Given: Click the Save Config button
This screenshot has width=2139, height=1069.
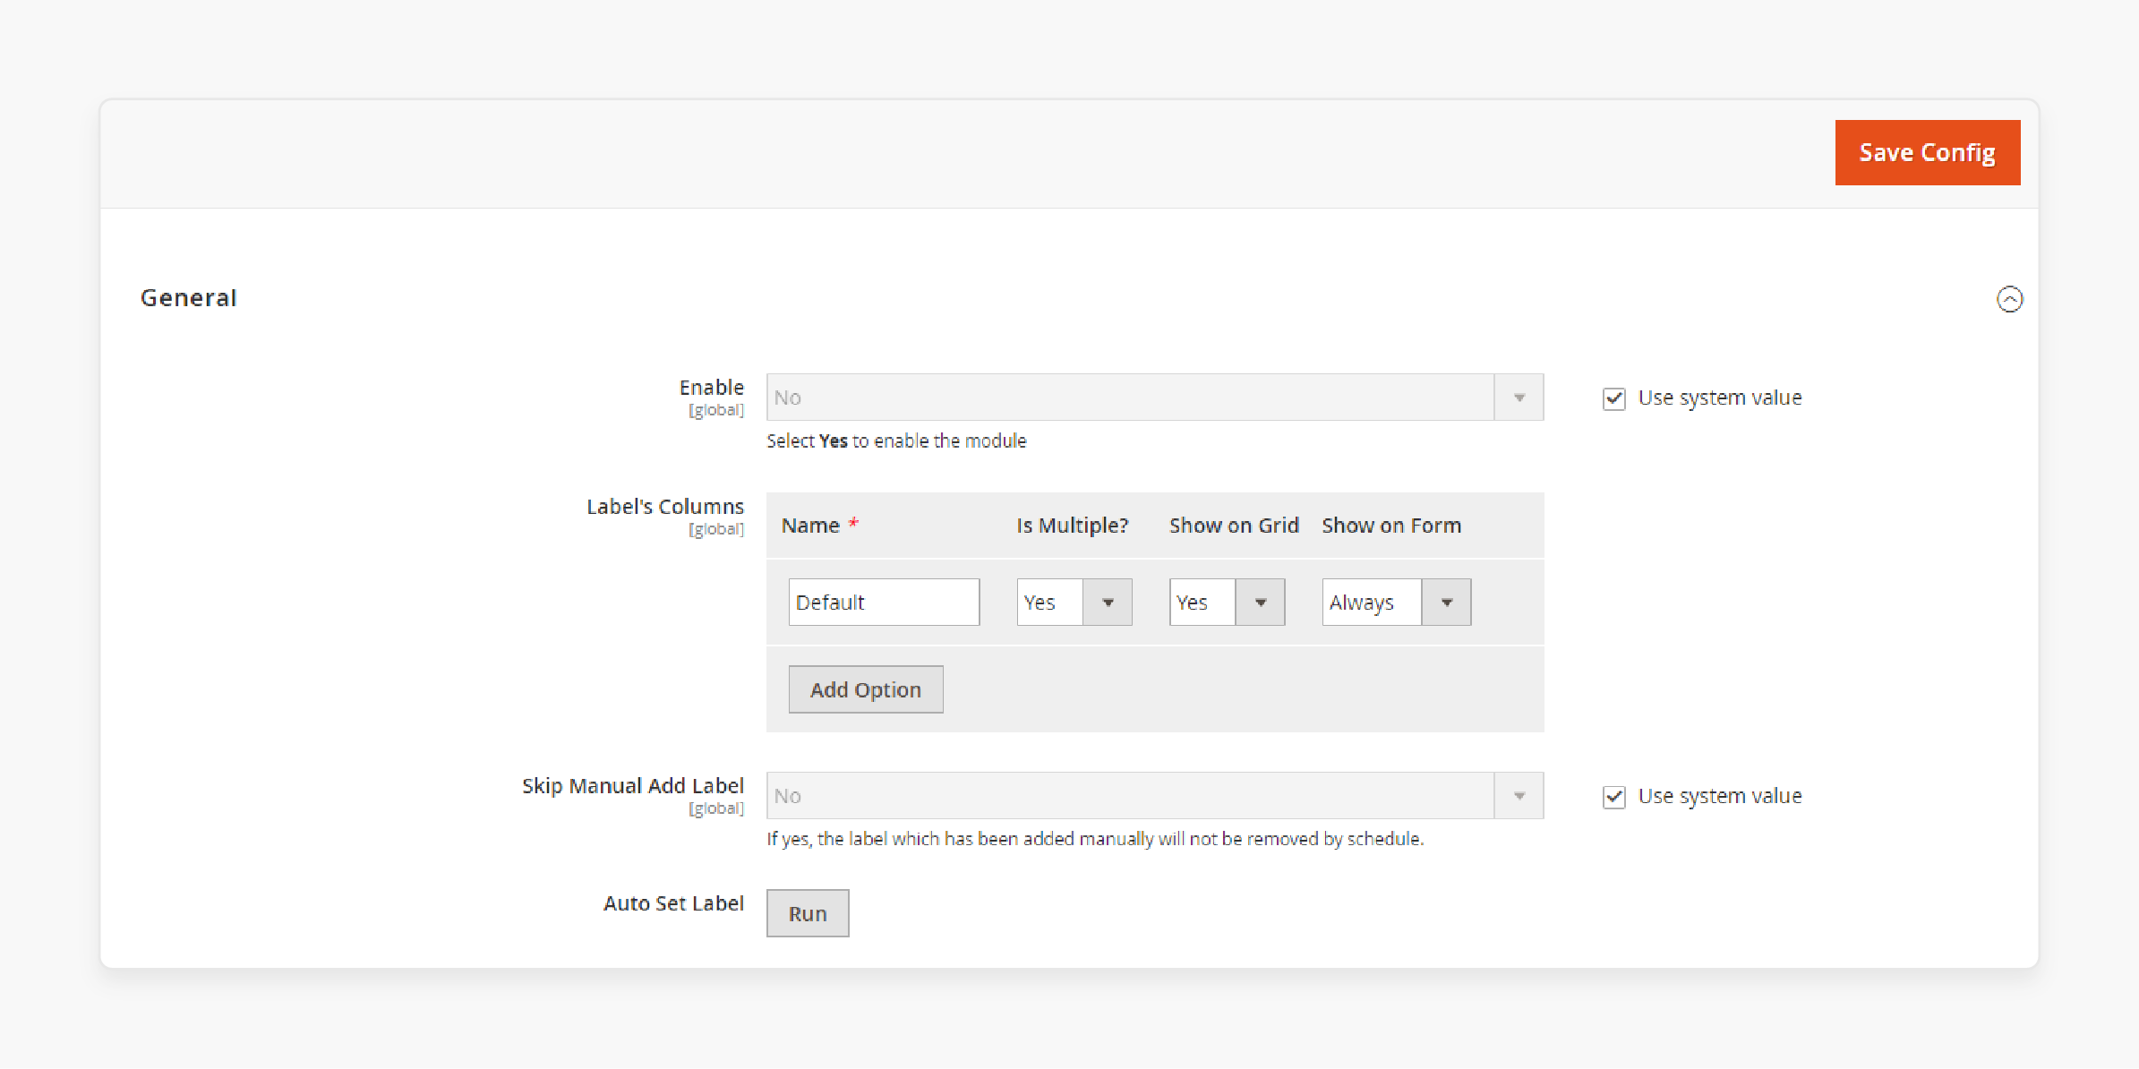Looking at the screenshot, I should pyautogui.click(x=1927, y=152).
